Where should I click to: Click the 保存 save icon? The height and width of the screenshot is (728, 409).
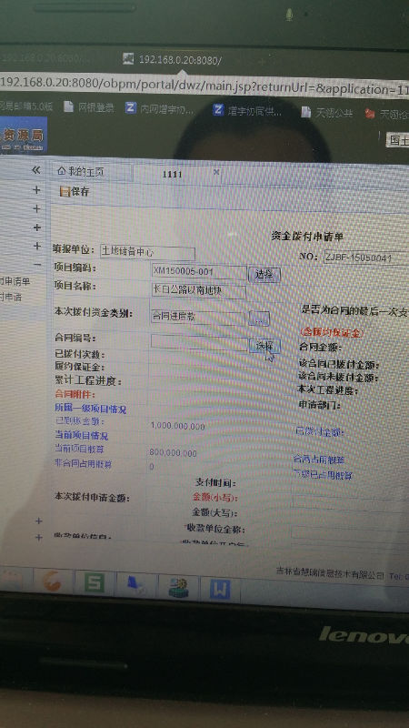[x=65, y=191]
